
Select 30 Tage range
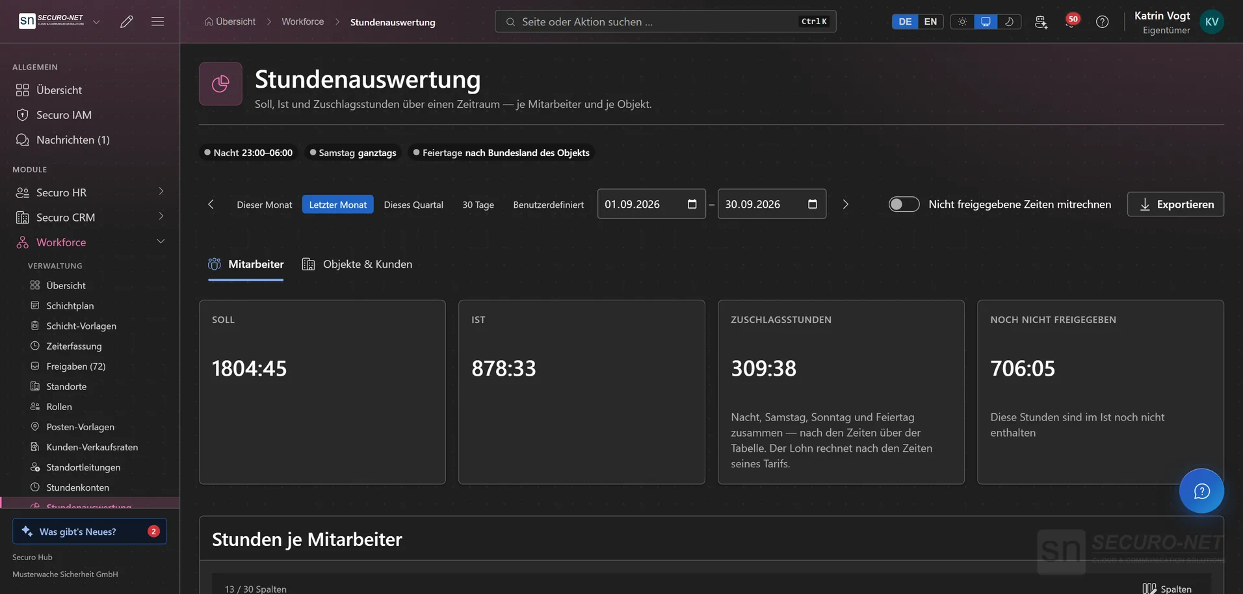[x=478, y=205]
